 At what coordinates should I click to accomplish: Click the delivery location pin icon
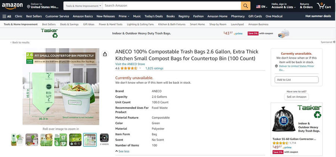[29, 6]
